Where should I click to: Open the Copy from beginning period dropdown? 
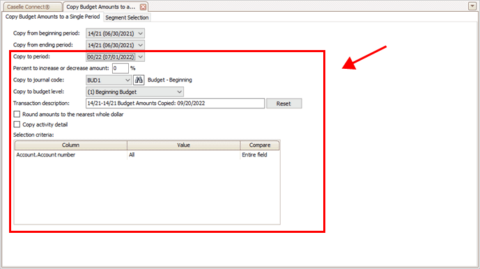[x=115, y=33]
